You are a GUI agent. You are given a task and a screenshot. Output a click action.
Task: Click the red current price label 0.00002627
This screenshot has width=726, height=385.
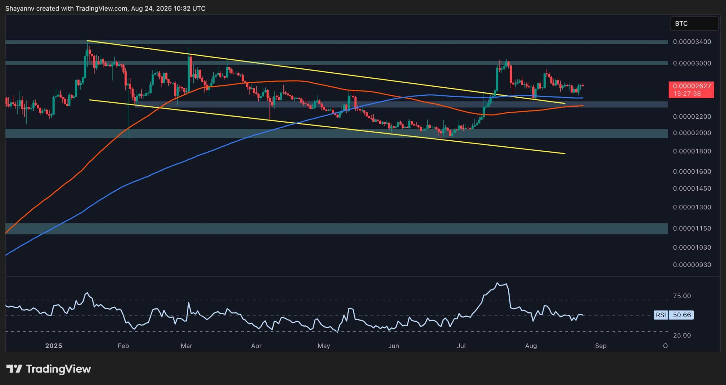pyautogui.click(x=692, y=86)
